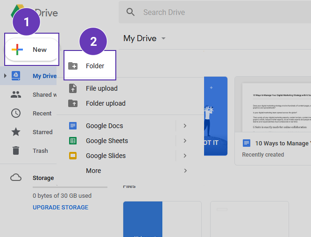Screen dimensions: 311x237
Task: Click the Storage cloud icon
Action: (16, 178)
